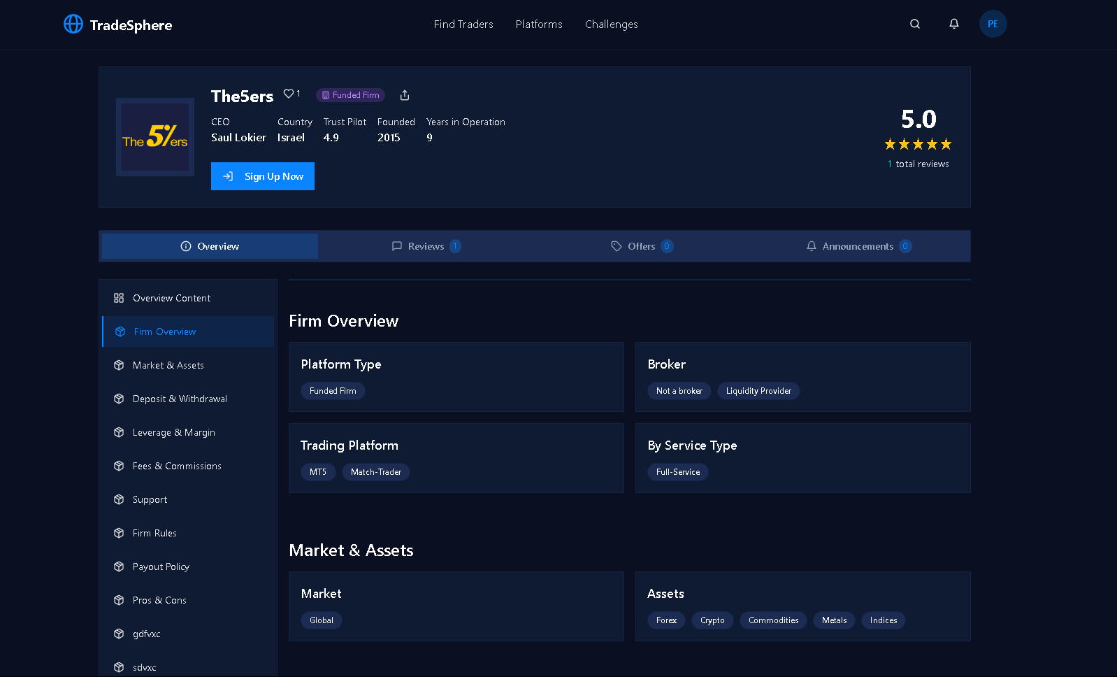Click bell icon on Announcements tab
The image size is (1117, 677).
(x=812, y=246)
